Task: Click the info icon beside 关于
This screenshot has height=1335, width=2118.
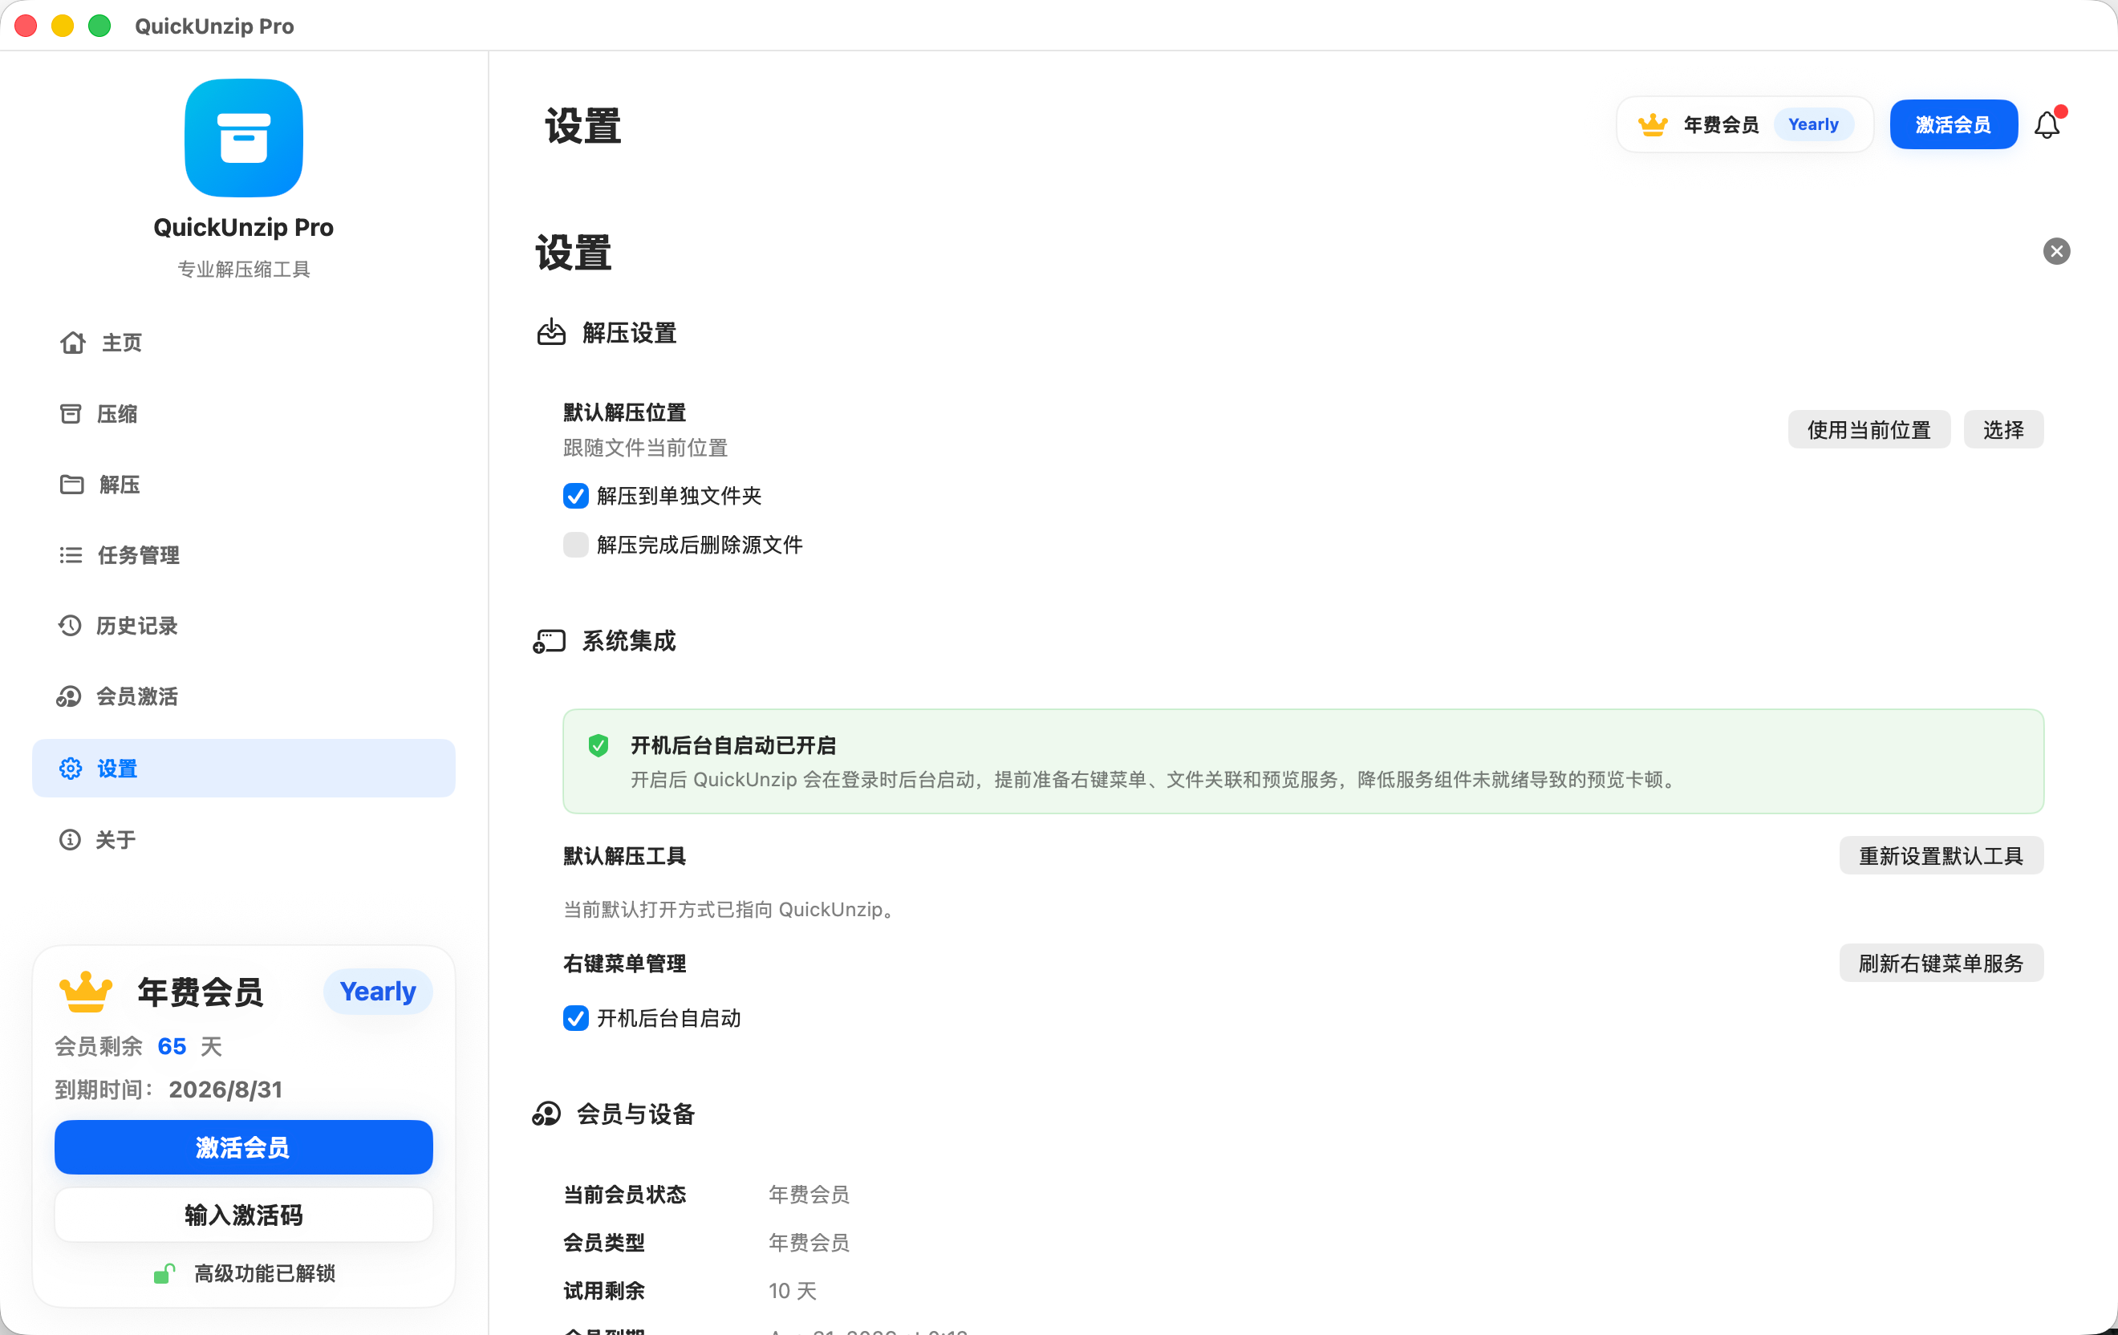Action: (x=71, y=840)
